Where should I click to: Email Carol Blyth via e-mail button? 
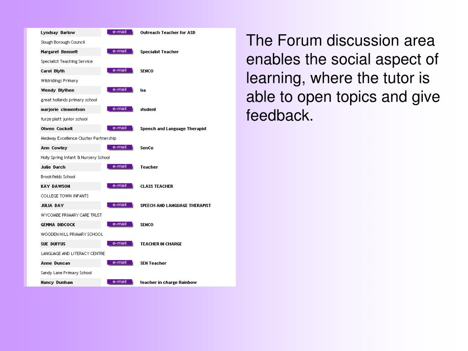click(x=120, y=70)
